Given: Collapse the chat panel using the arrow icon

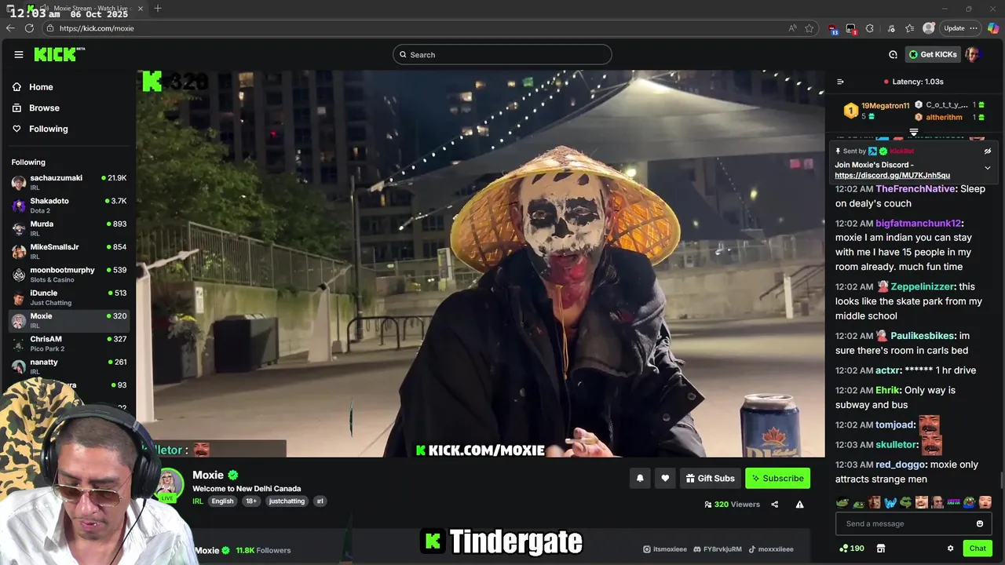Looking at the screenshot, I should [840, 82].
